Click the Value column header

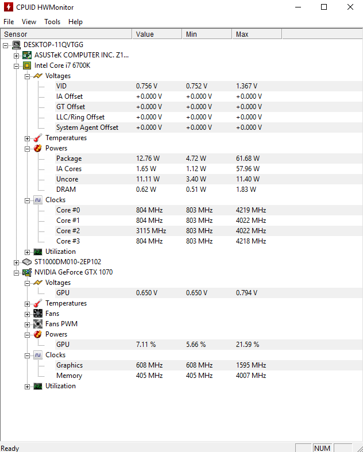[x=157, y=34]
